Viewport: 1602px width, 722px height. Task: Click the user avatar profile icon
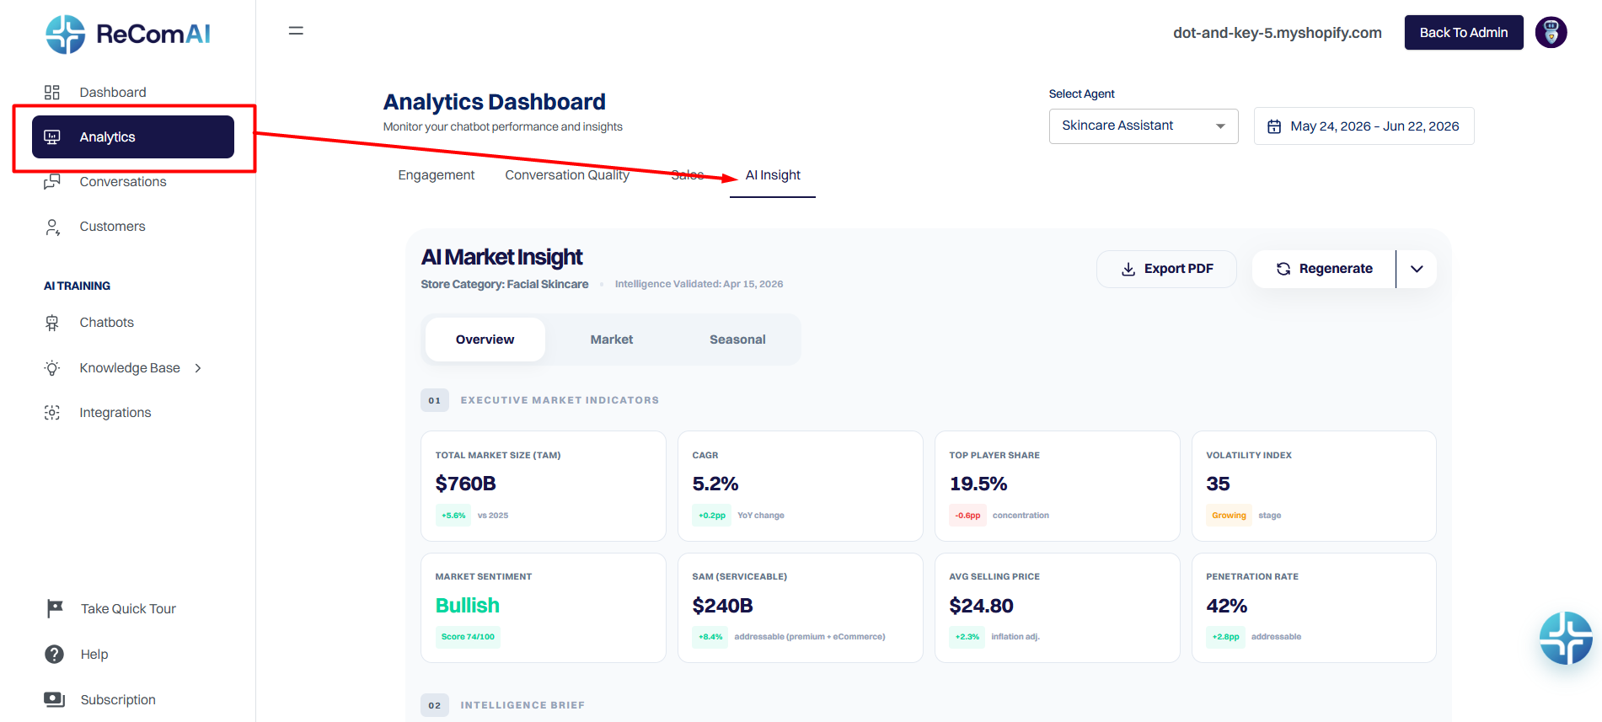tap(1551, 33)
